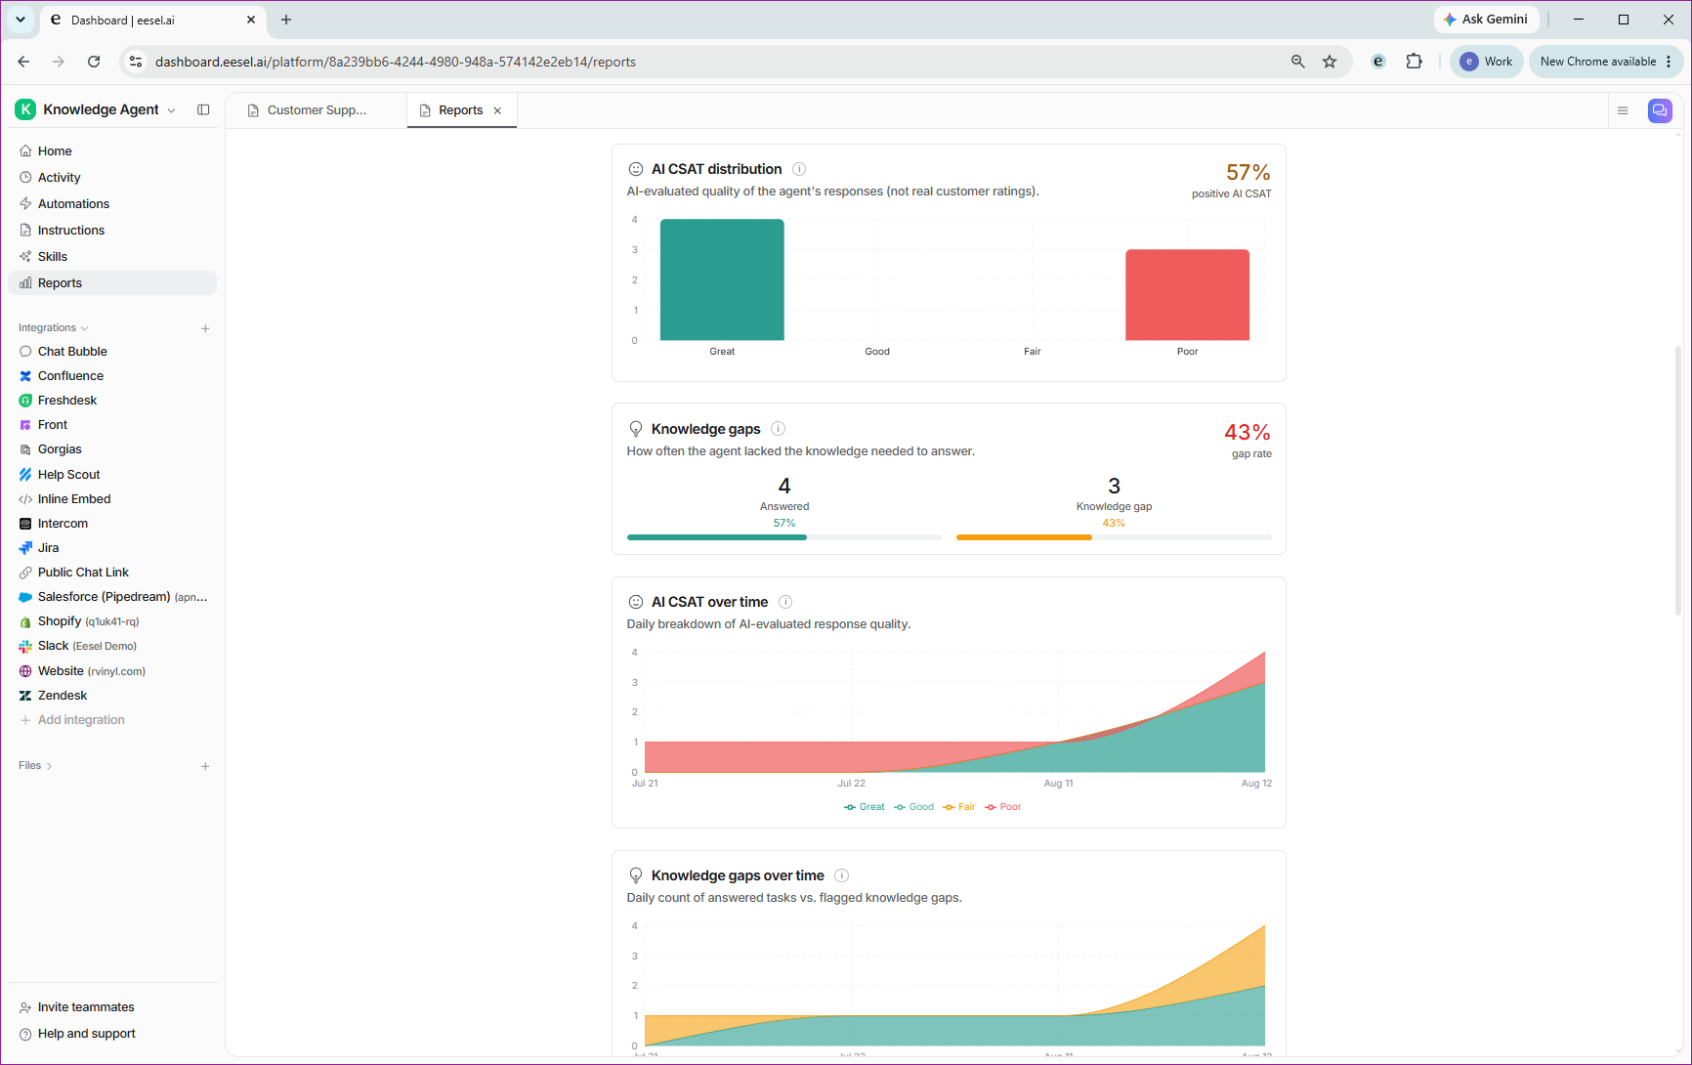The width and height of the screenshot is (1692, 1065).
Task: Reload the page with the refresh icon
Action: tap(94, 62)
